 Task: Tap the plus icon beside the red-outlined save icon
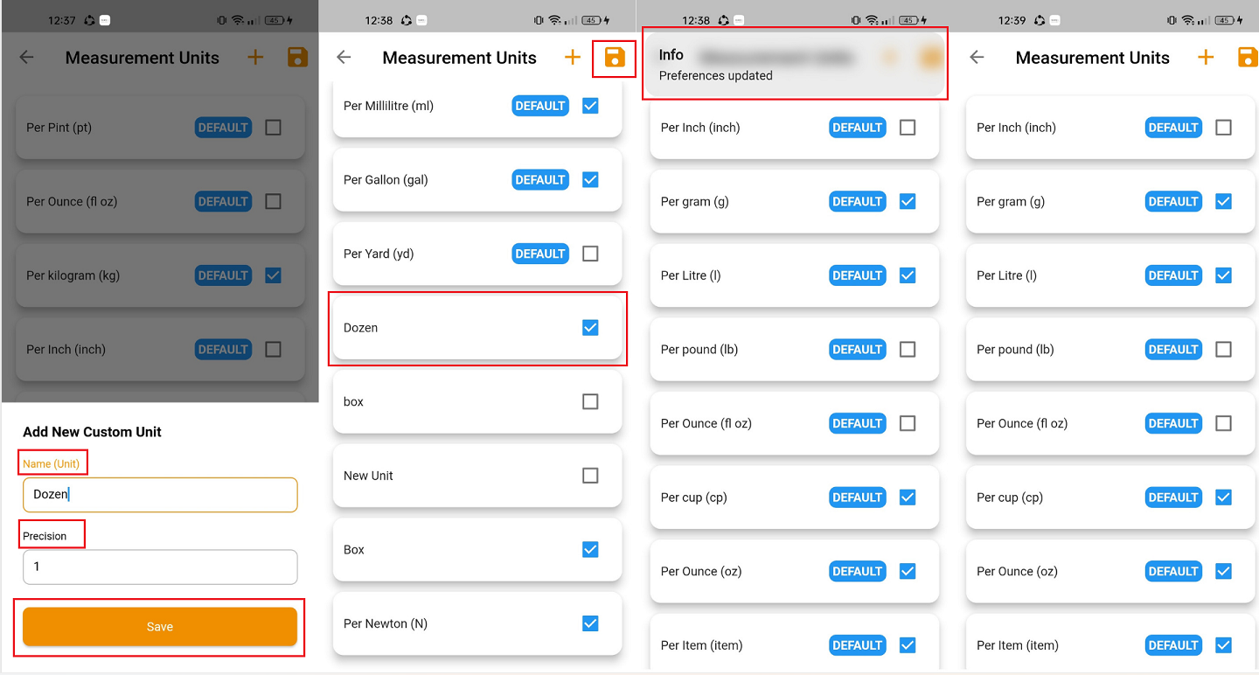tap(573, 58)
